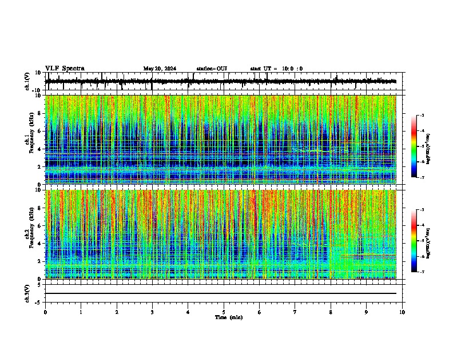Click the time axis tick label '0'

45,312
